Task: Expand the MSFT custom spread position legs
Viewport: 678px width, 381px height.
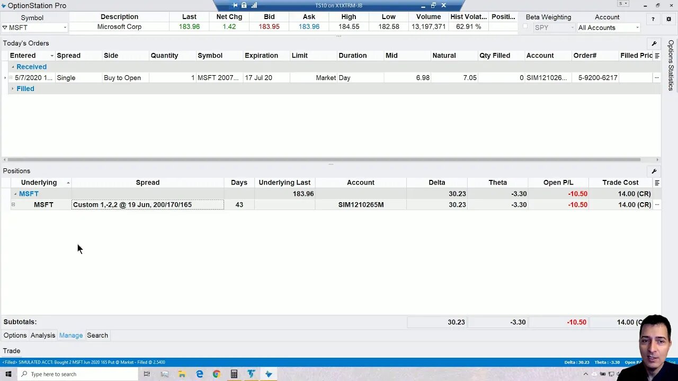Action: 13,205
